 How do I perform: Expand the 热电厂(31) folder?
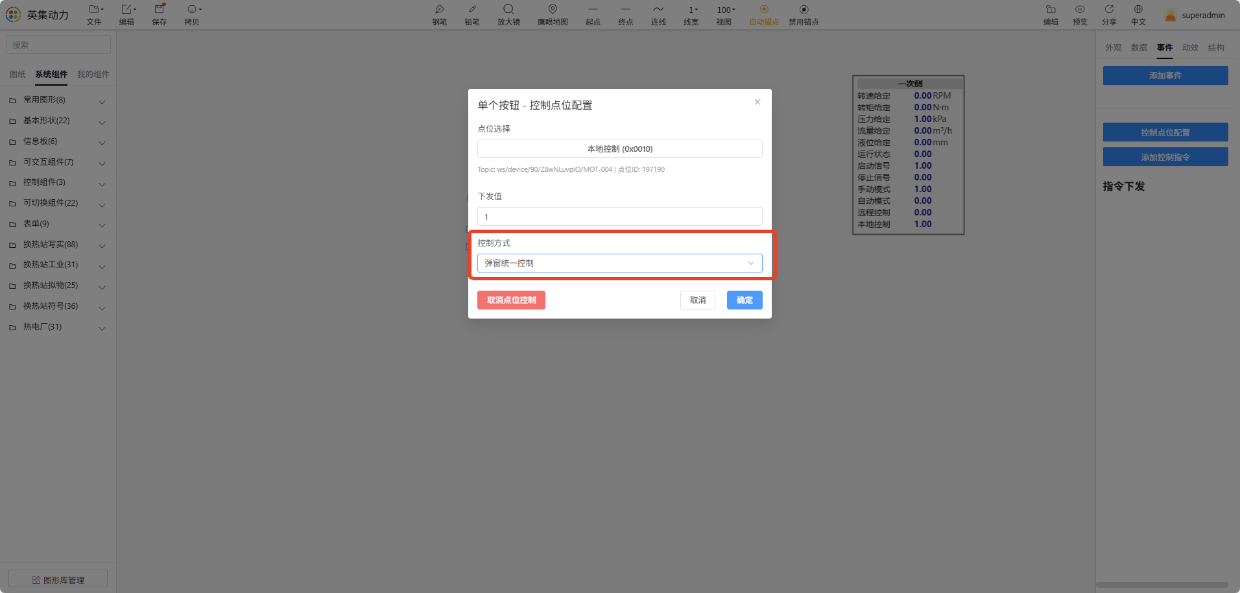(58, 327)
